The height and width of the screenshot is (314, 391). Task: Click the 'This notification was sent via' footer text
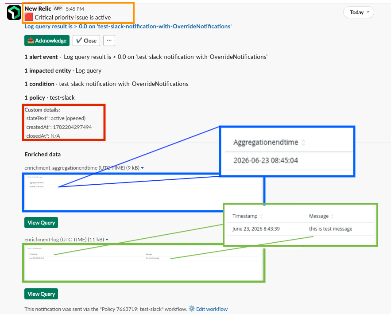tap(106, 309)
